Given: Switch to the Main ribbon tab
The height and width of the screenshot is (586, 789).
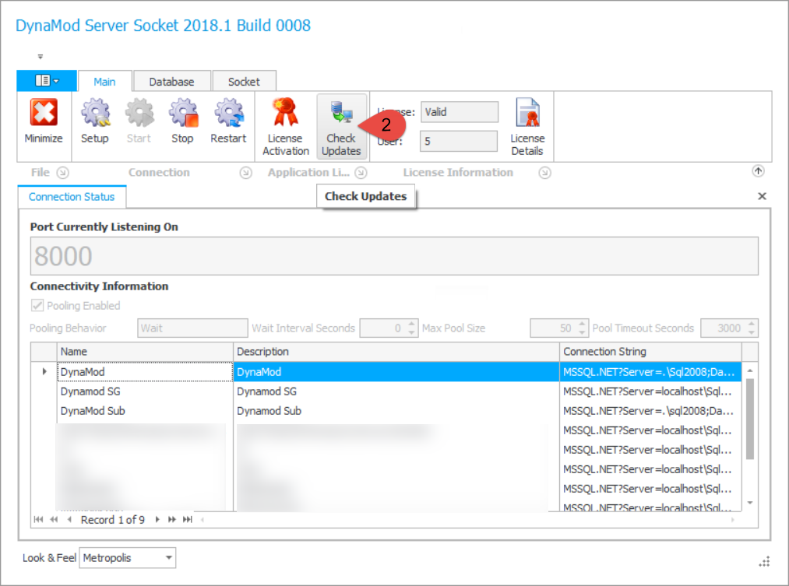Looking at the screenshot, I should tap(104, 82).
